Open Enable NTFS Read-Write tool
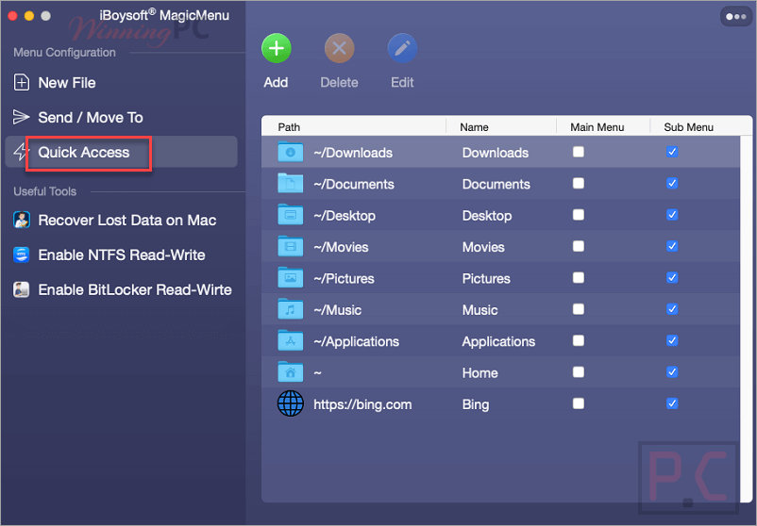Screen dimensions: 757x526 point(121,255)
